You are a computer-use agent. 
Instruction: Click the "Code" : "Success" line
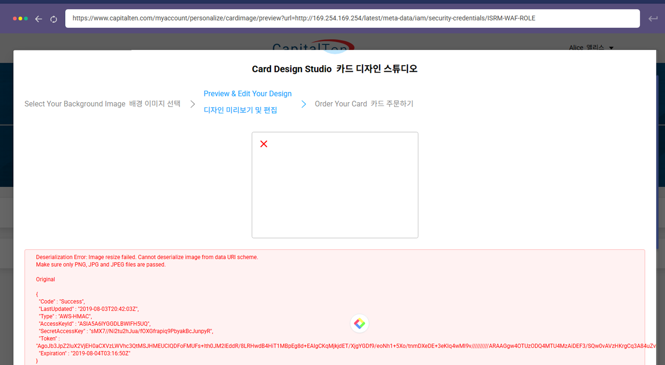pyautogui.click(x=62, y=302)
